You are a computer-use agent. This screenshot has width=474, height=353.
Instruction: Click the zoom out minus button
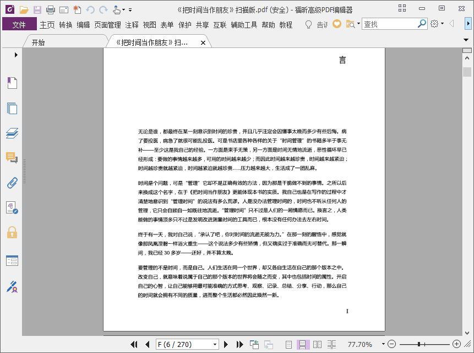tap(391, 344)
